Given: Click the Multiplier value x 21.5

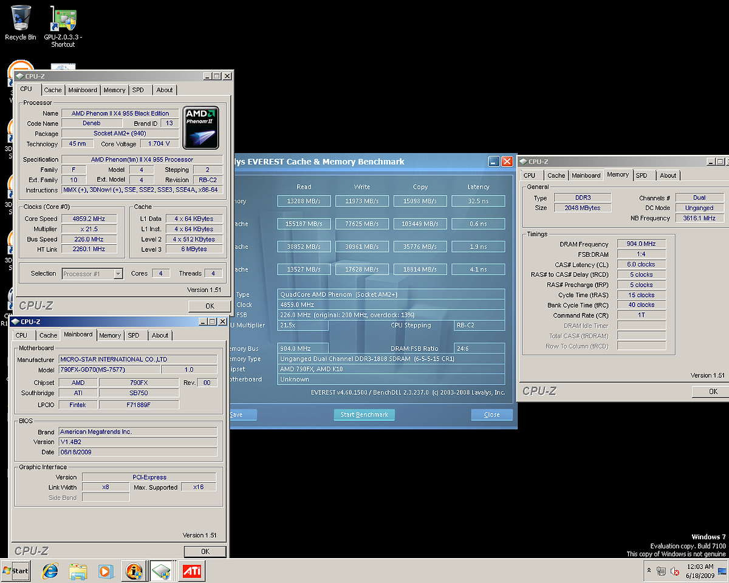Looking at the screenshot, I should tap(89, 229).
